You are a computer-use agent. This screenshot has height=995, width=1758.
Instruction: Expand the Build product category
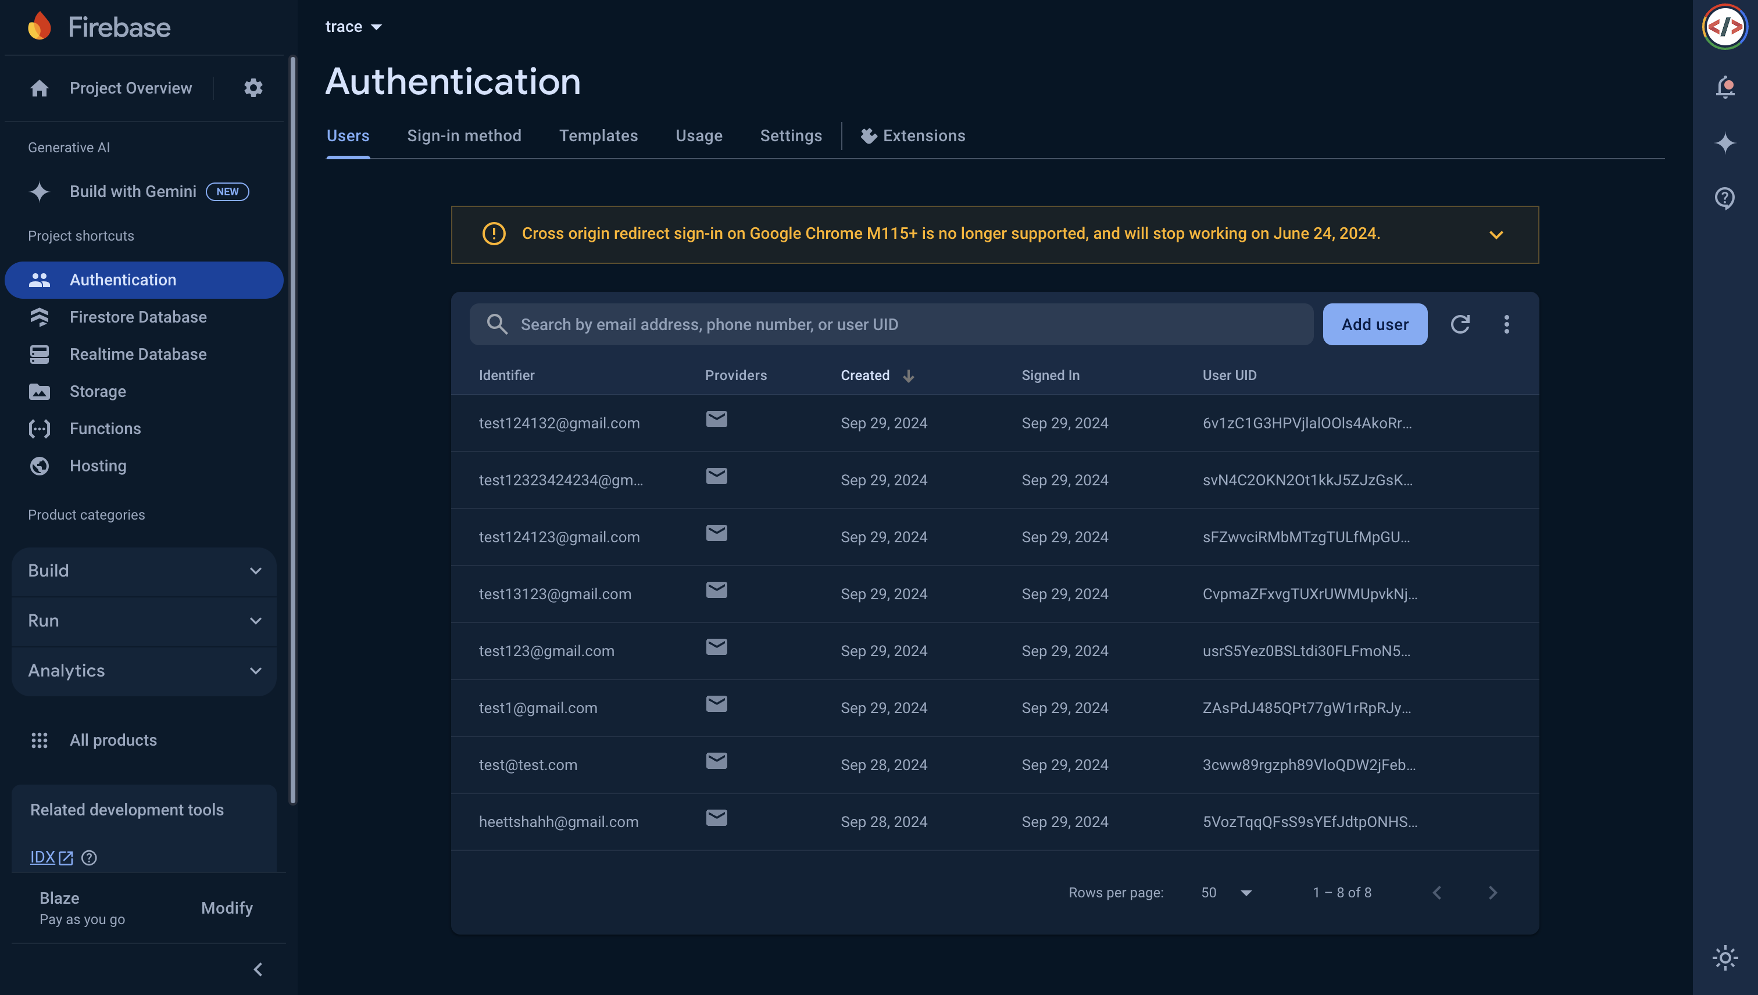144,571
